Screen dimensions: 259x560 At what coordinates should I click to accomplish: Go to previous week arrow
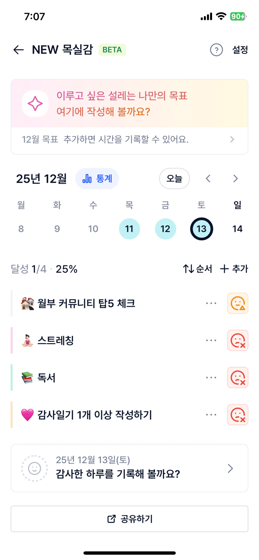tap(208, 179)
